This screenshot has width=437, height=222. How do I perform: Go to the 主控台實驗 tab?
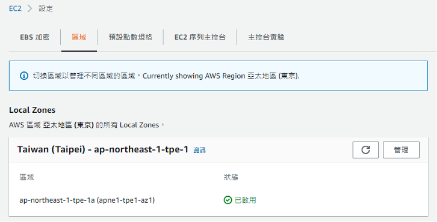click(x=266, y=37)
